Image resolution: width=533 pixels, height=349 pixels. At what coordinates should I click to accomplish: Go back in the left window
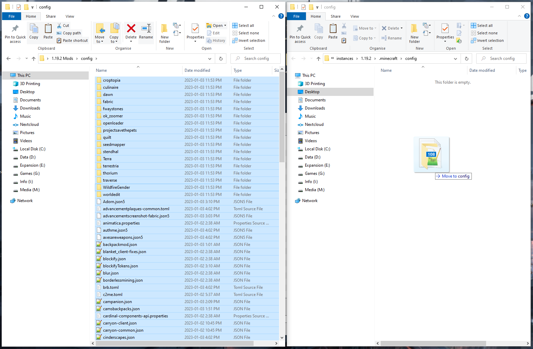point(8,59)
